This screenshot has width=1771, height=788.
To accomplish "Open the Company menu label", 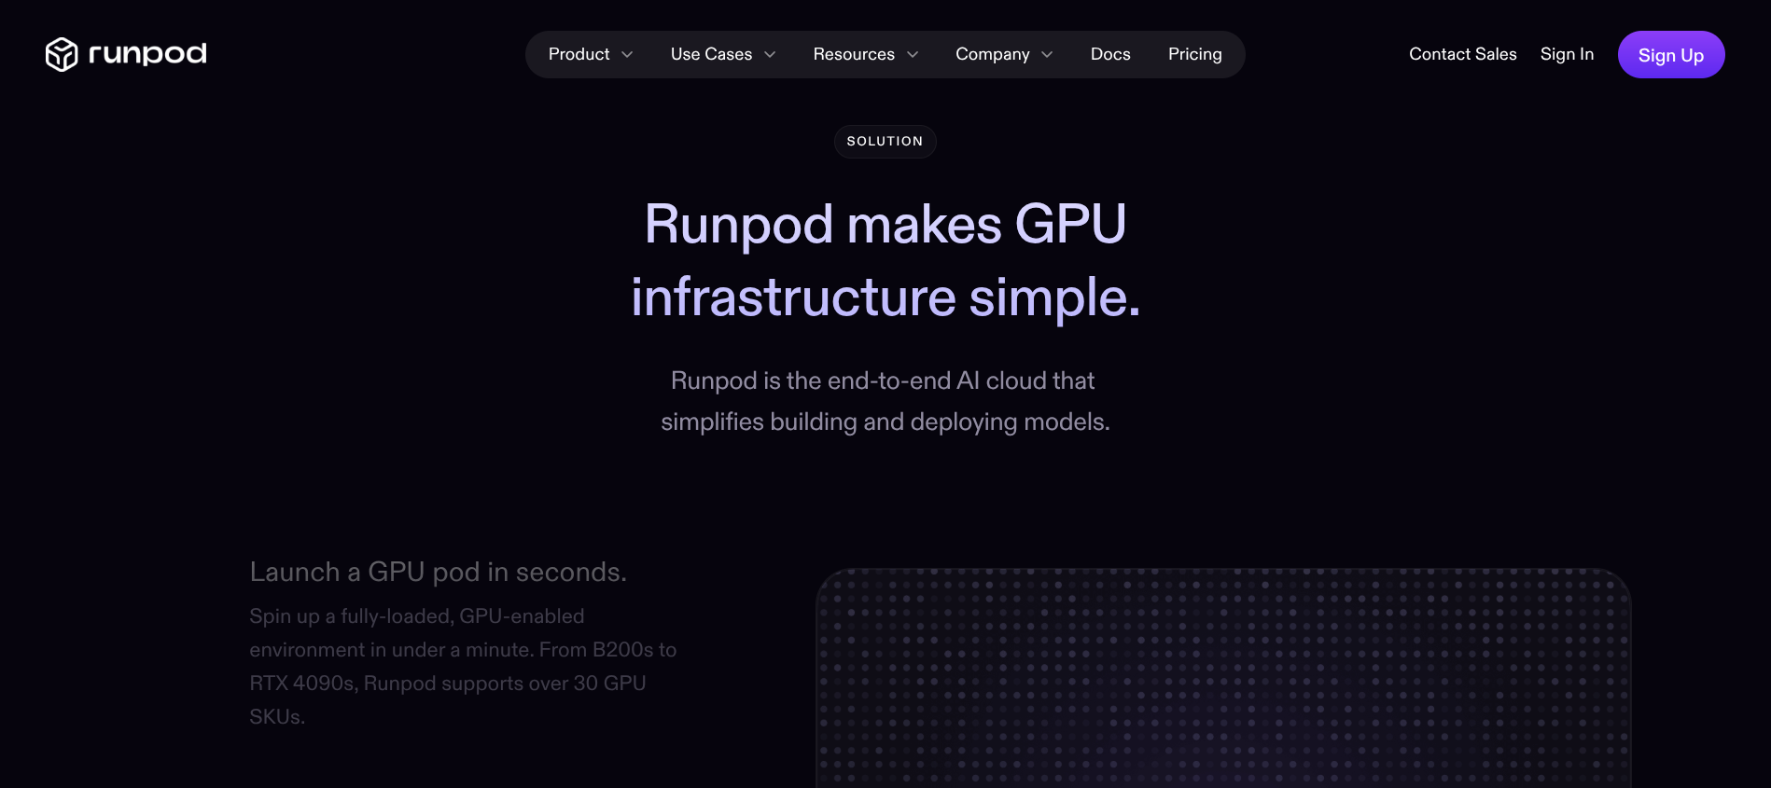I will point(992,54).
